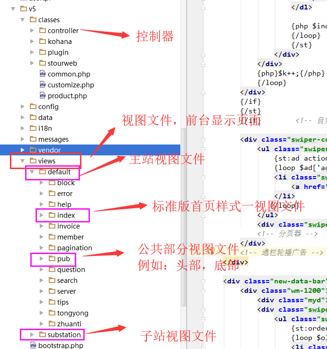The image size is (327, 349).
Task: Toggle fold marker beside wm-1200 div line
Action: click(203, 290)
